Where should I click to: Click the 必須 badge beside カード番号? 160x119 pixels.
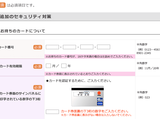click(38, 47)
